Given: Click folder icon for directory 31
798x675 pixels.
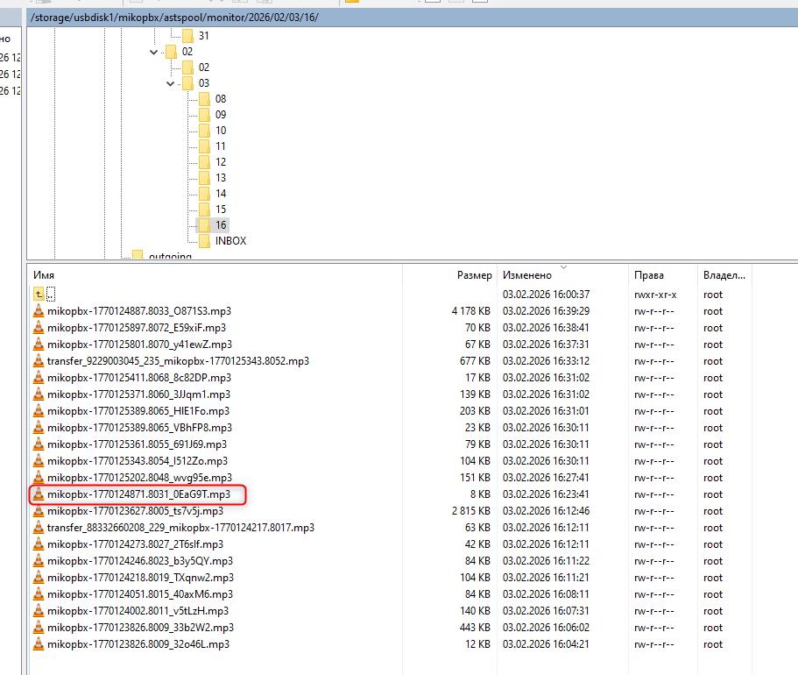Looking at the screenshot, I should click(x=187, y=36).
